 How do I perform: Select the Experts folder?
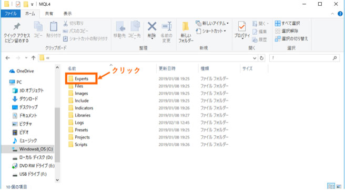[x=81, y=78]
